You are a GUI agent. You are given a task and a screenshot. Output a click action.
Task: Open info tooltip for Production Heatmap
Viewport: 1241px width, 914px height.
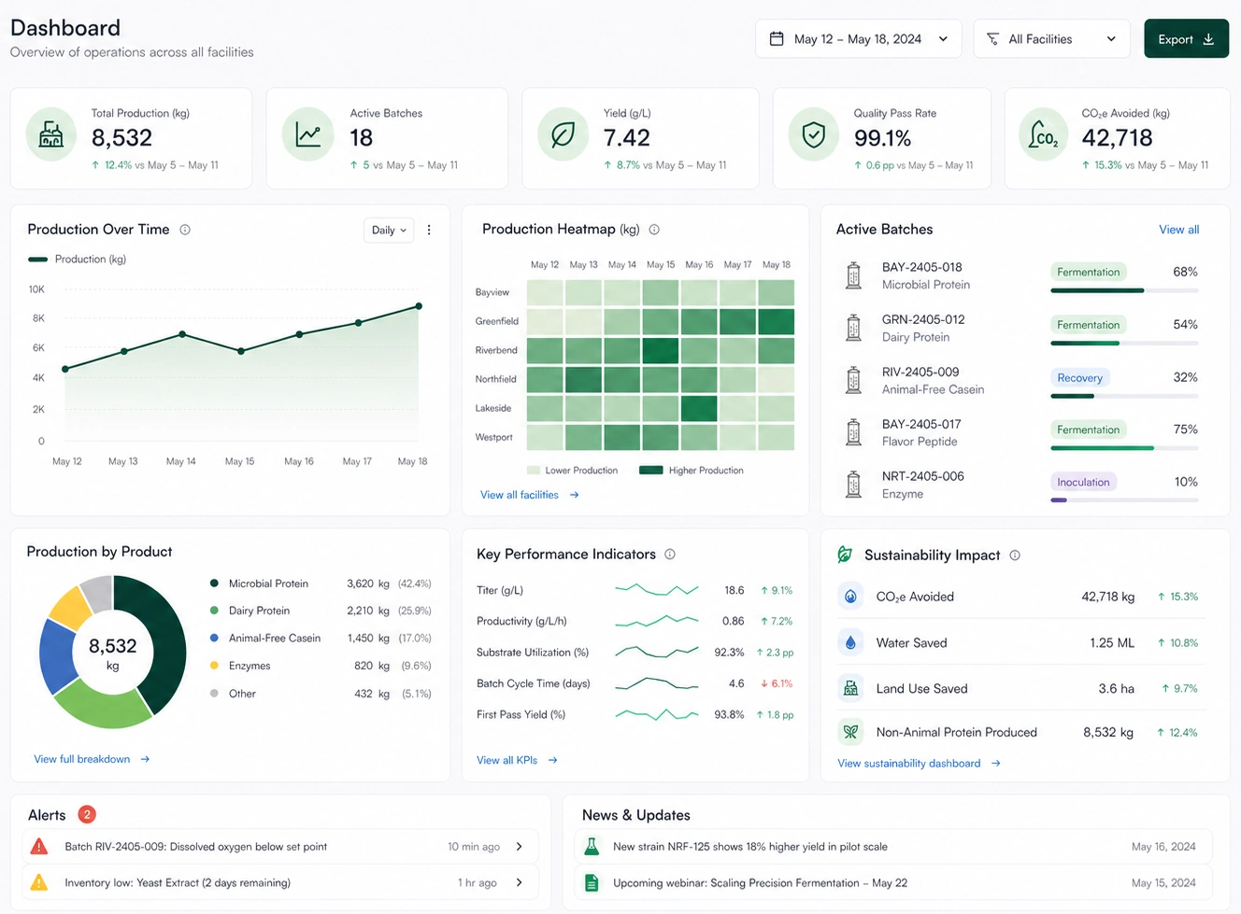(654, 230)
